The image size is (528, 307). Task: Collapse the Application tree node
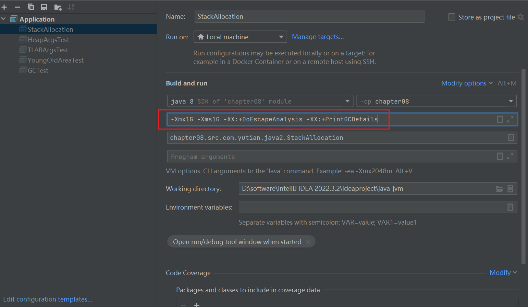pyautogui.click(x=3, y=19)
